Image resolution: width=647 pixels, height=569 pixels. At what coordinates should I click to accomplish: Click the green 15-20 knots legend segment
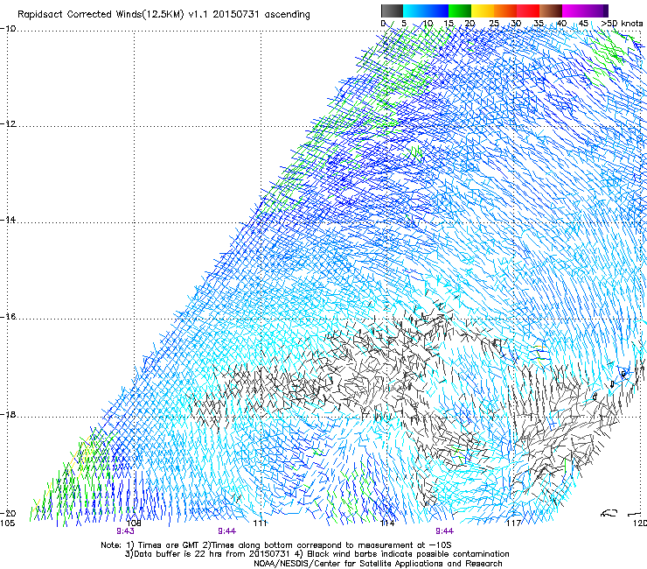tap(460, 11)
